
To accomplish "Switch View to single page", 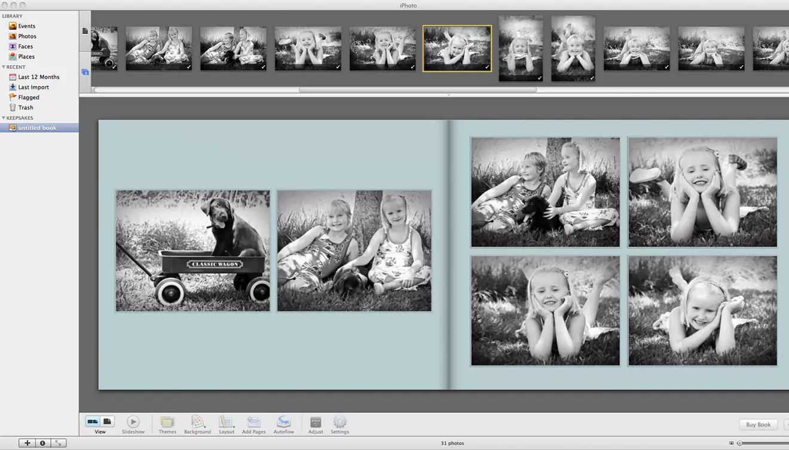I will pos(107,421).
